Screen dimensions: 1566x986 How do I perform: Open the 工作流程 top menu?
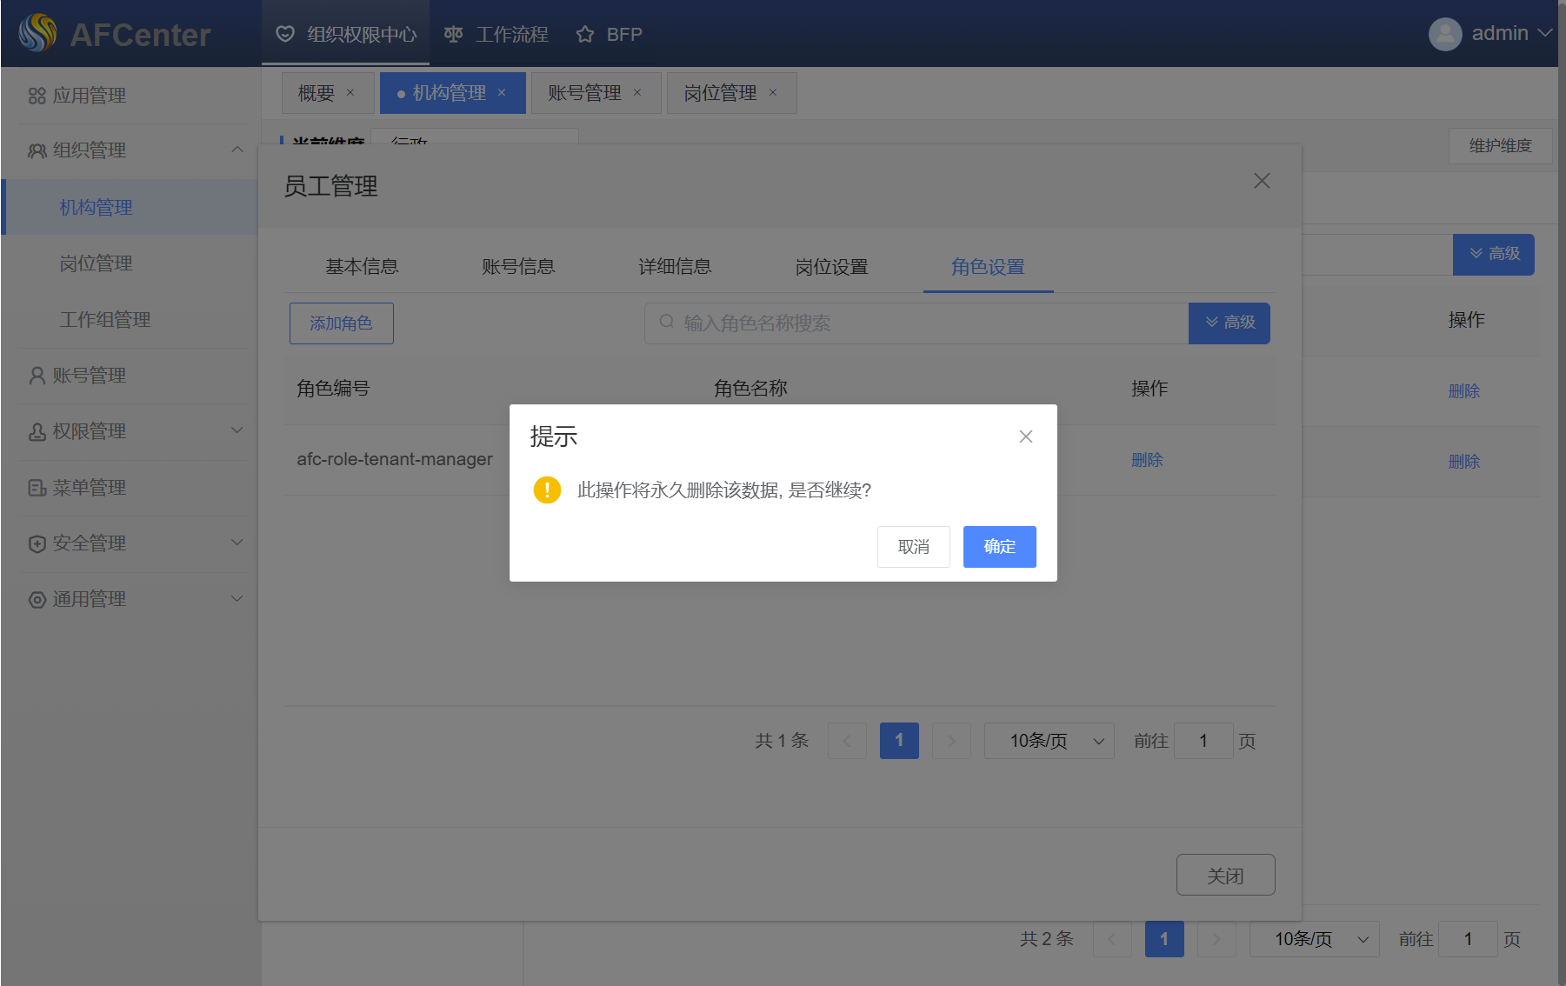point(496,35)
